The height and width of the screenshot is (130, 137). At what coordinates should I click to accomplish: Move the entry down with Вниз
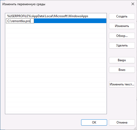pyautogui.click(x=122, y=70)
